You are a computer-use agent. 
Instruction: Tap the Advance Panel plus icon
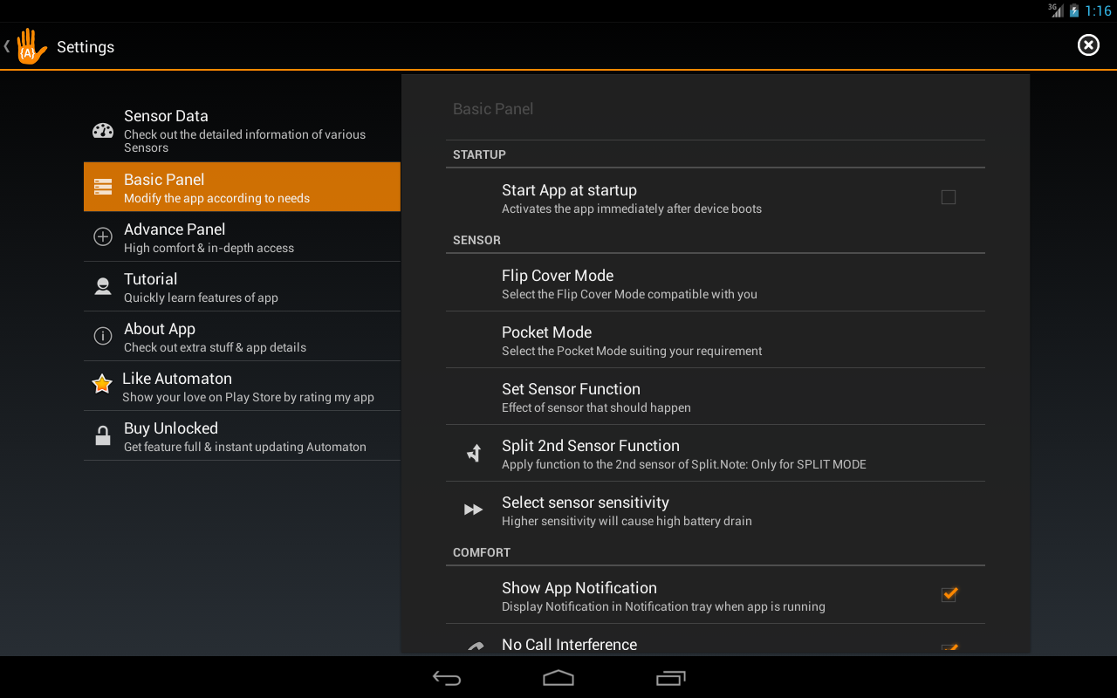point(103,236)
